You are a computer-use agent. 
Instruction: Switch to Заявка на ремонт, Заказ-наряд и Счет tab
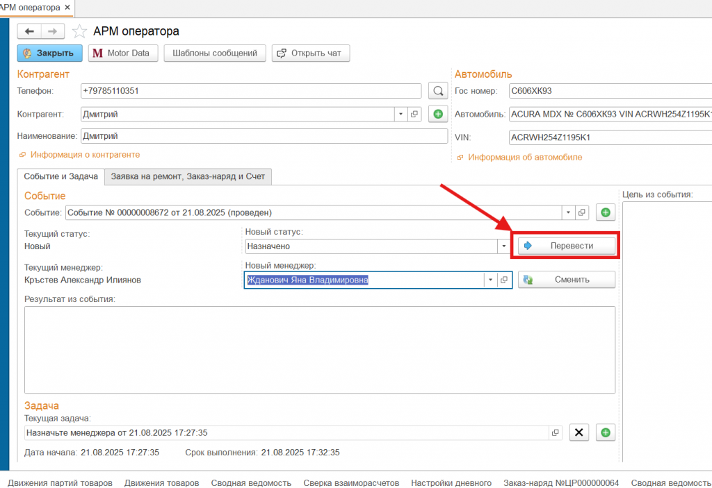[x=188, y=177]
